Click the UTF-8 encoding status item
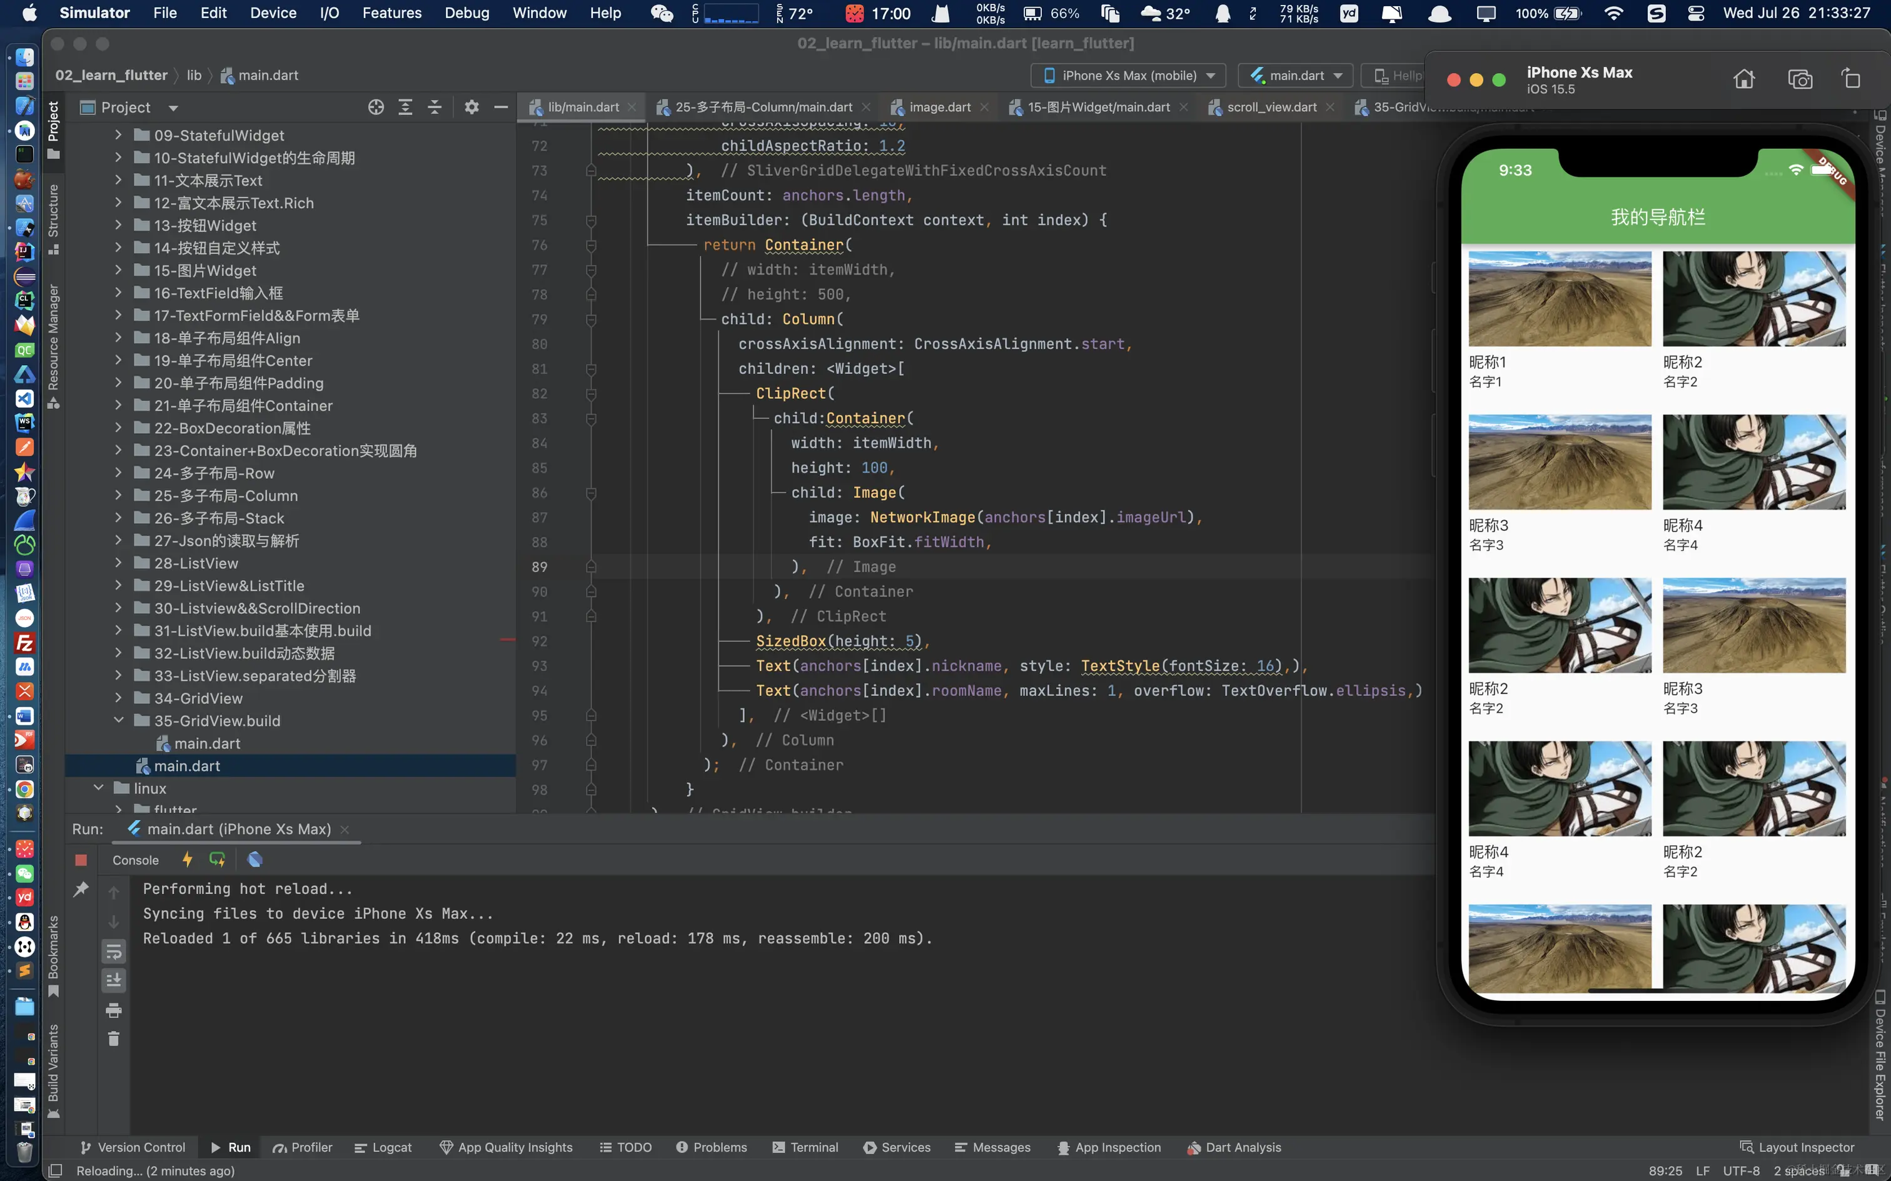This screenshot has height=1181, width=1891. tap(1741, 1170)
